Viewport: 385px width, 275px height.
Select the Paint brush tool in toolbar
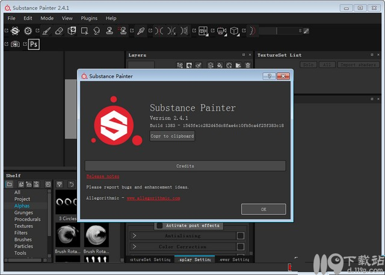pyautogui.click(x=46, y=31)
